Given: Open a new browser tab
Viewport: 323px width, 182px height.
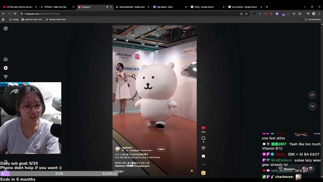Looking at the screenshot, I should pyautogui.click(x=267, y=7).
